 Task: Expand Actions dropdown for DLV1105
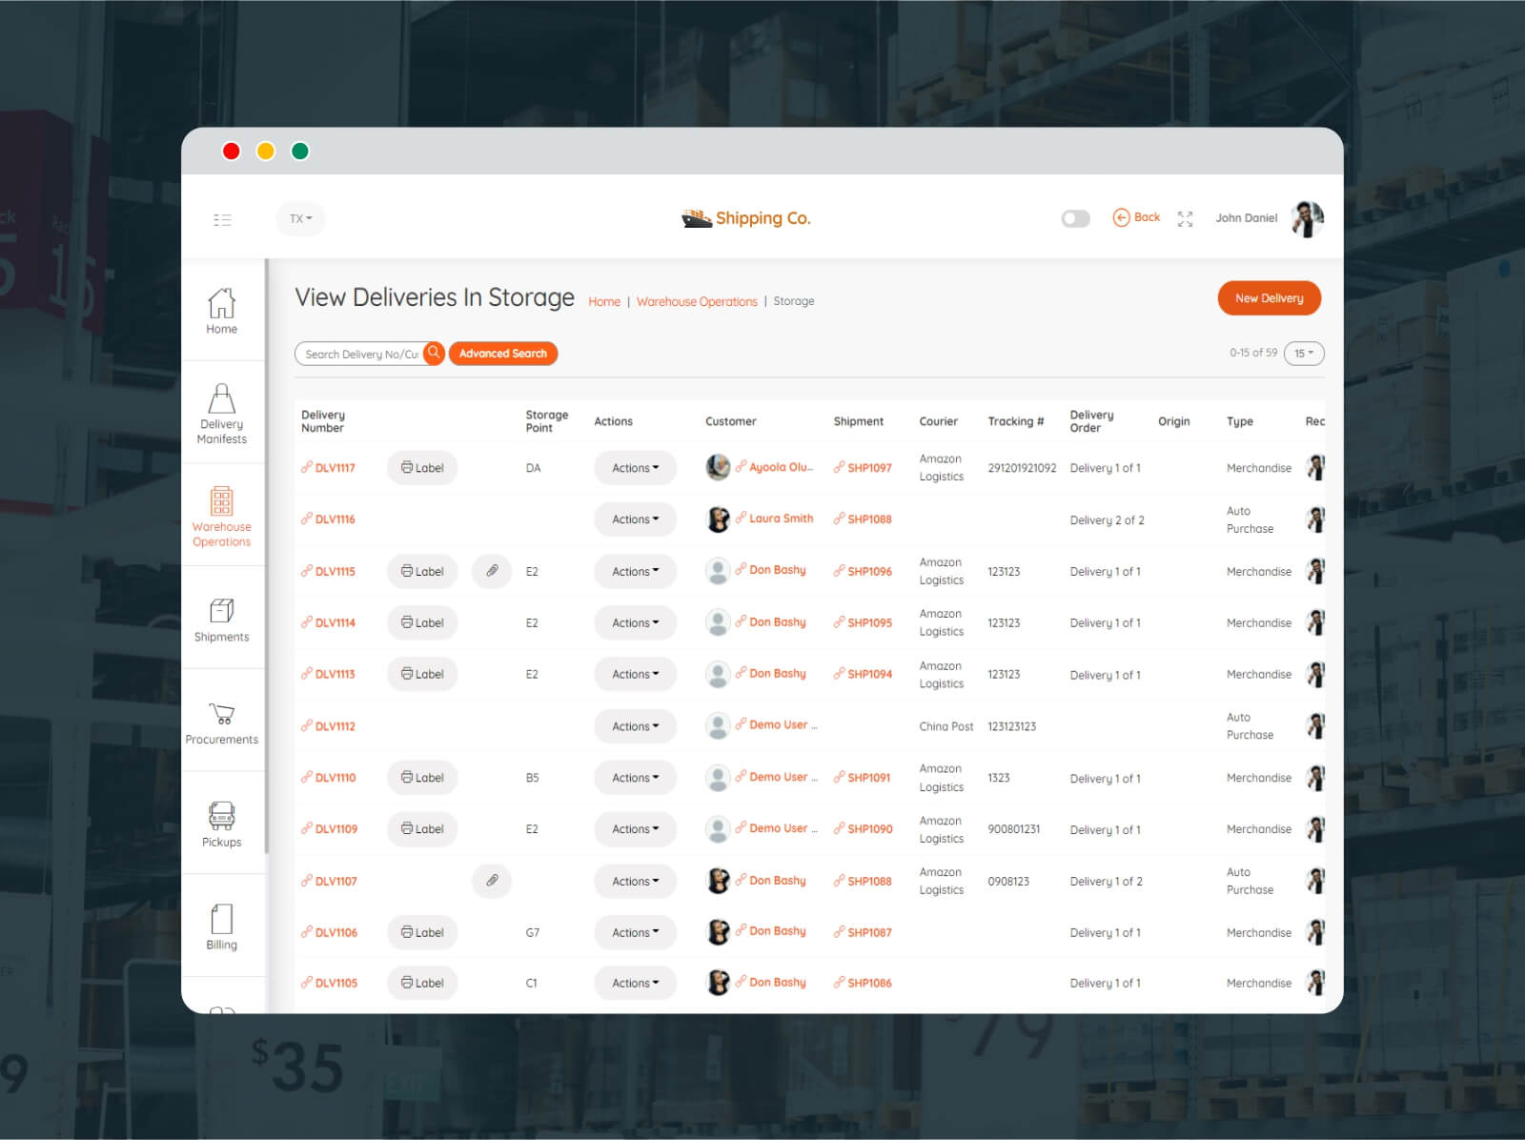click(635, 983)
